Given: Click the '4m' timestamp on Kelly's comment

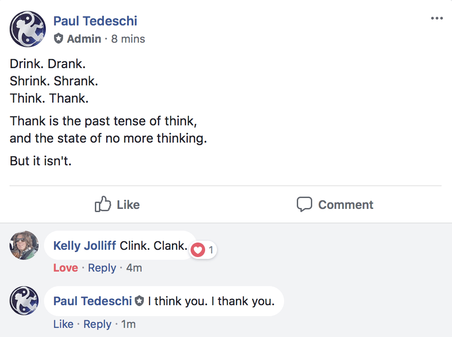Looking at the screenshot, I should tap(134, 268).
